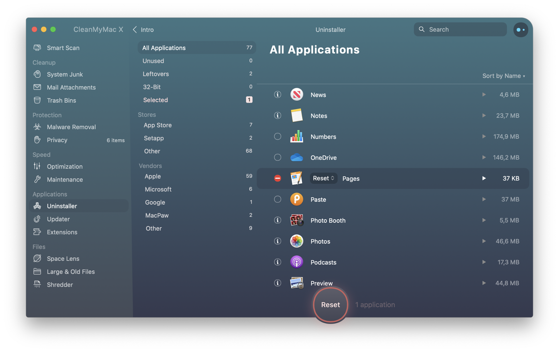Click the Photos app icon
The width and height of the screenshot is (559, 352).
(x=297, y=241)
